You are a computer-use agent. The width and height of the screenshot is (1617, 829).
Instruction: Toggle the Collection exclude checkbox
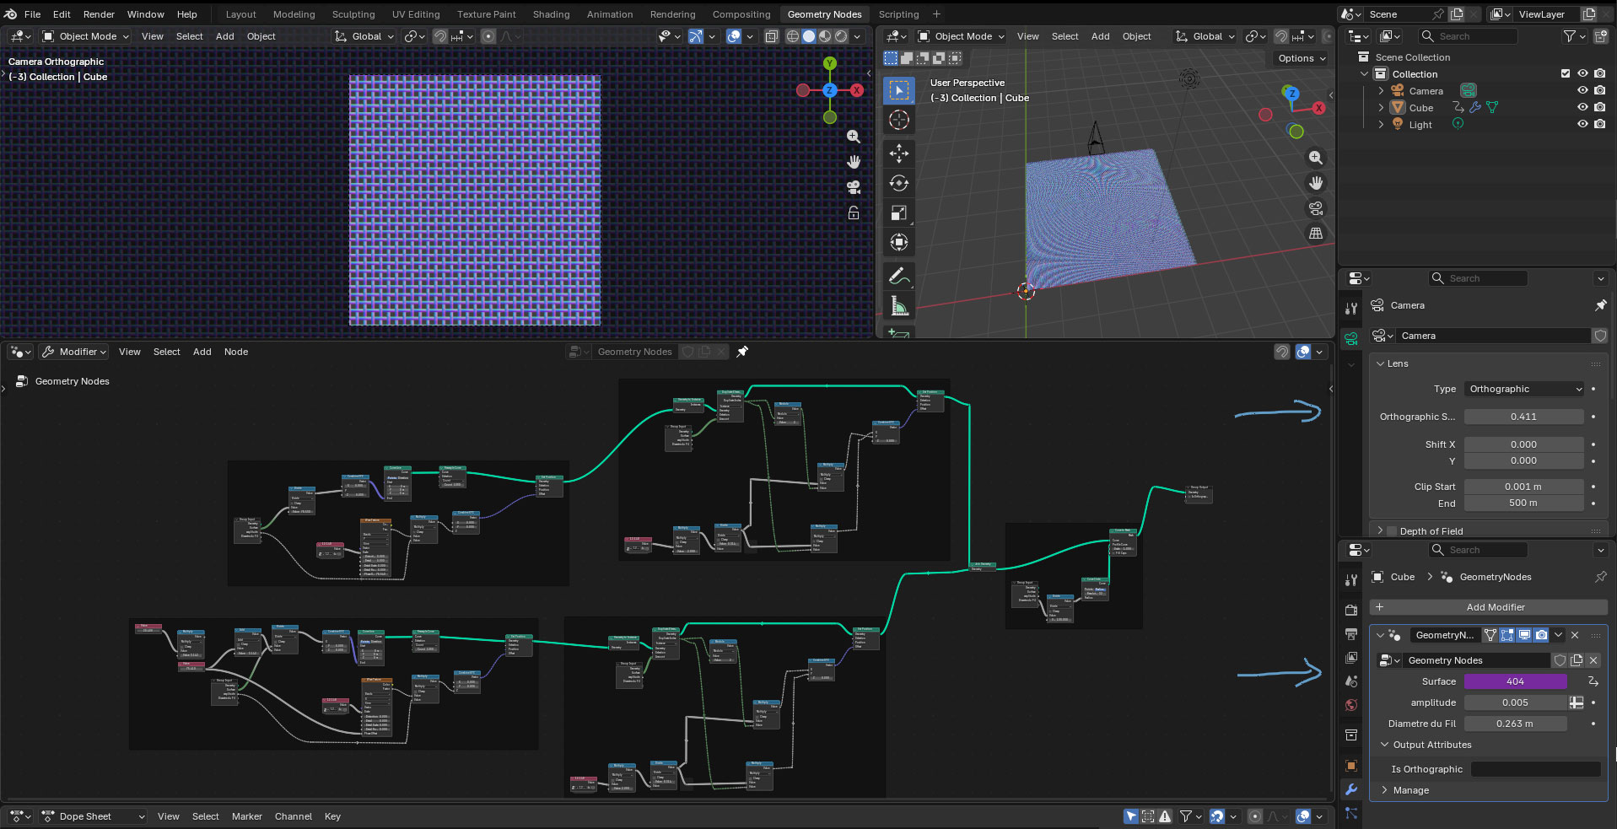coord(1566,73)
